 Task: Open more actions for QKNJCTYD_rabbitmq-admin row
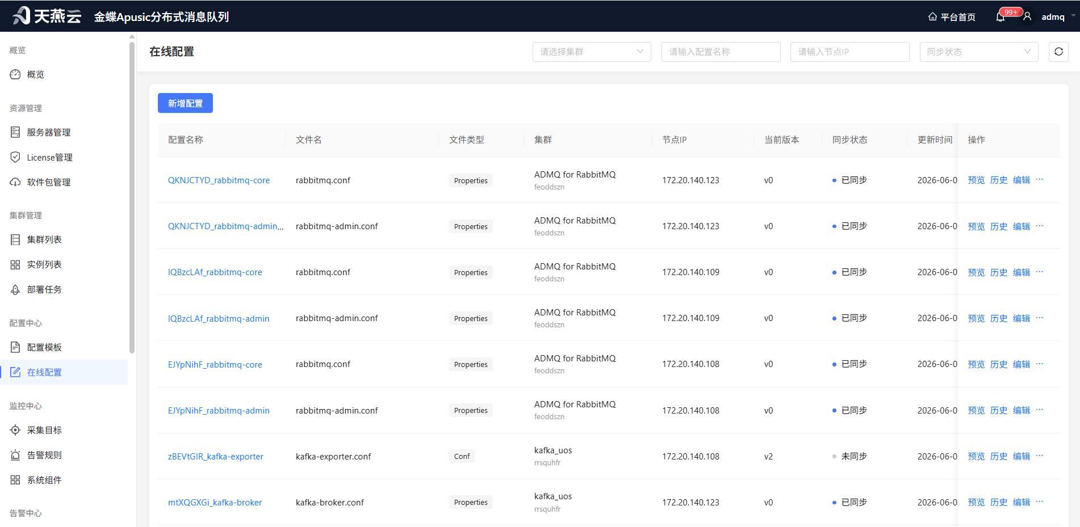(x=1040, y=226)
